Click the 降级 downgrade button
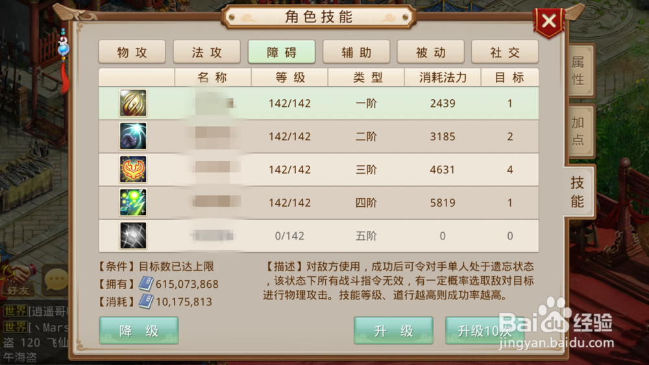 pyautogui.click(x=139, y=330)
